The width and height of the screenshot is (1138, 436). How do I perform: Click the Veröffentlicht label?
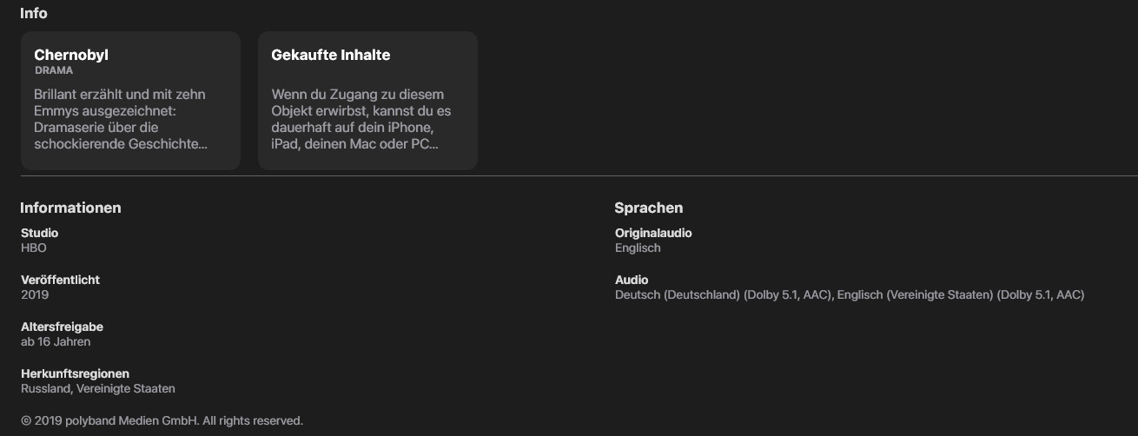click(x=60, y=280)
